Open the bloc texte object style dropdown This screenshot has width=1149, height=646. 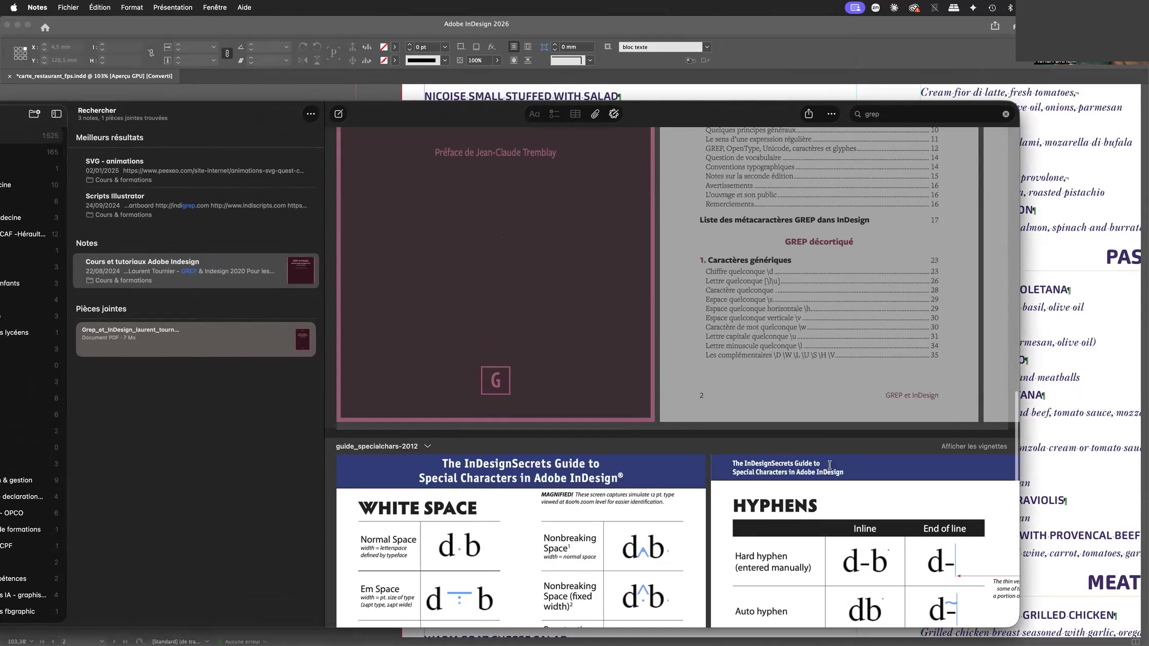[x=707, y=47]
